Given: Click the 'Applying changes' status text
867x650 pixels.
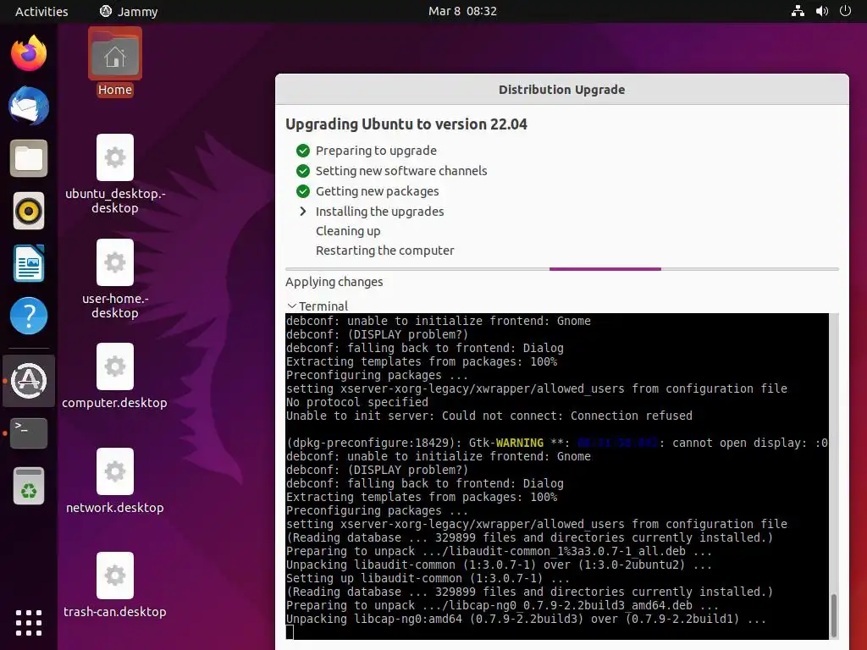Looking at the screenshot, I should pos(334,282).
